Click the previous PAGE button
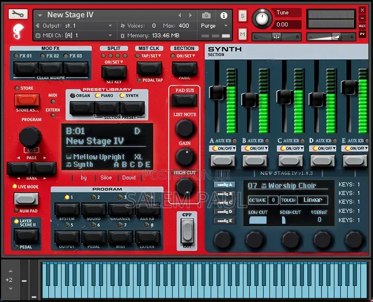 19,169
